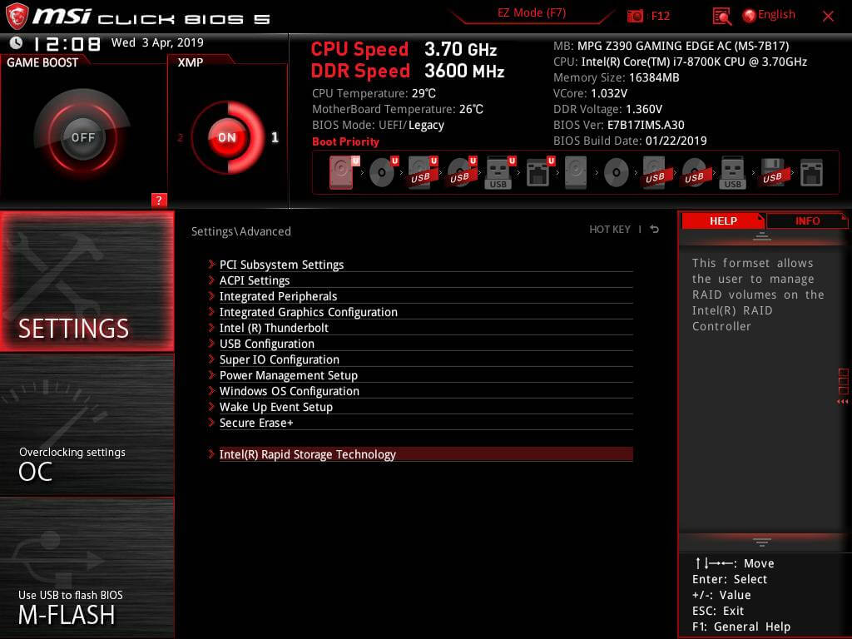Click the Boot Priority label

[x=345, y=141]
